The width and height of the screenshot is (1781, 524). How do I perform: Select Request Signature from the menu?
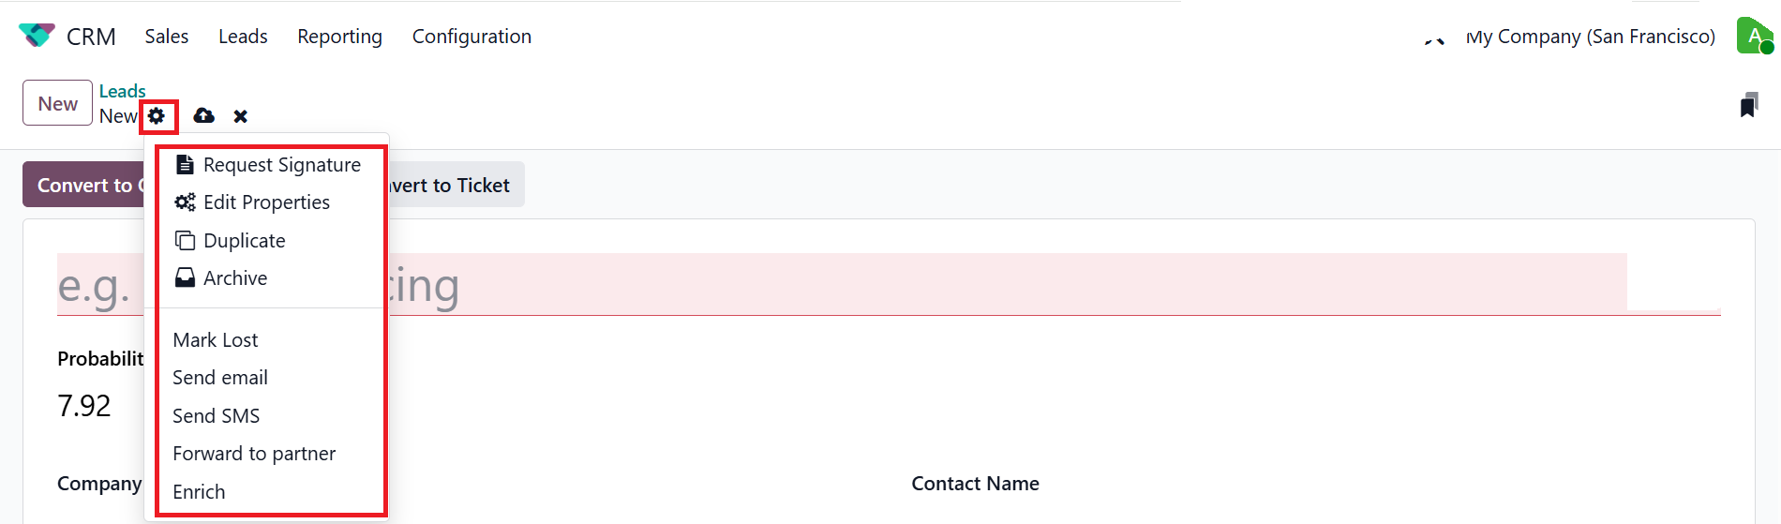click(281, 165)
